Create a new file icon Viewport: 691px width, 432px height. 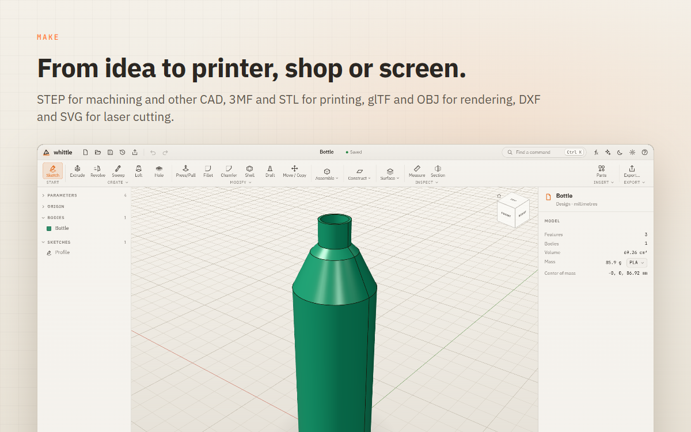click(86, 152)
